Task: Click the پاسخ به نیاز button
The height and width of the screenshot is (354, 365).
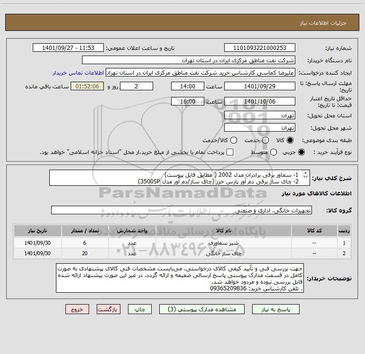Action: 276,309
